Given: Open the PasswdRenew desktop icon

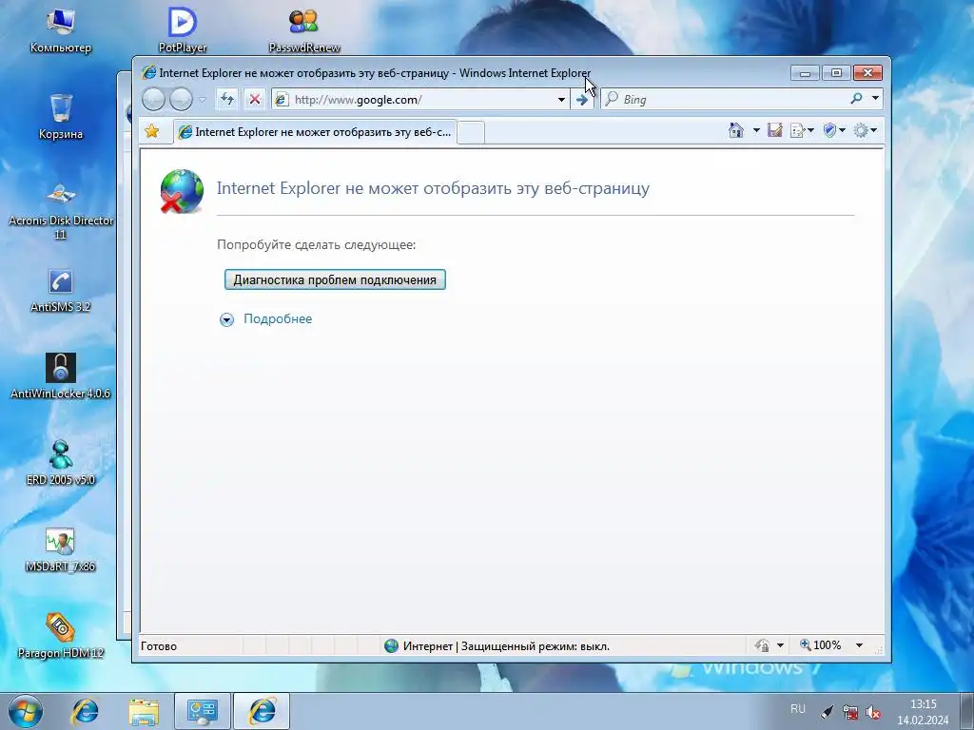Looking at the screenshot, I should 303,29.
